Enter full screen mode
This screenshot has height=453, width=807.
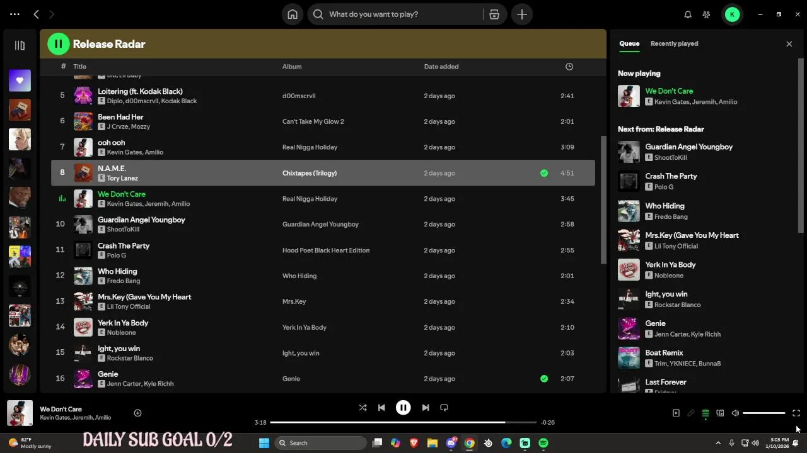point(796,413)
